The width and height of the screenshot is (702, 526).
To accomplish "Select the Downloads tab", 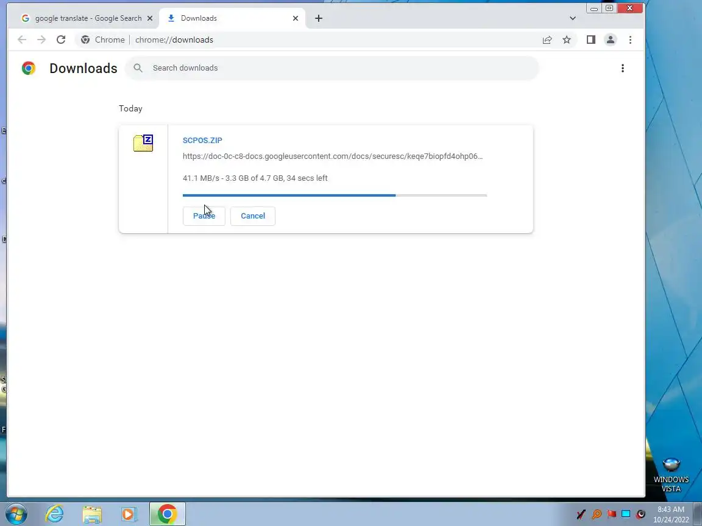I will pos(232,18).
